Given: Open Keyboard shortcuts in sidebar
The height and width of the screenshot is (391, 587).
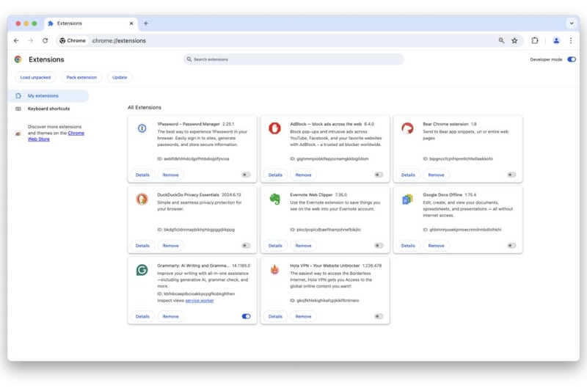Looking at the screenshot, I should coord(48,109).
